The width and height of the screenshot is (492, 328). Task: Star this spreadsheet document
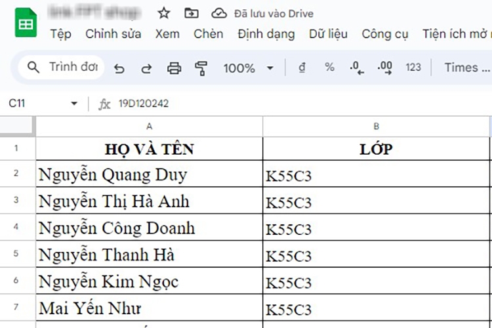163,13
